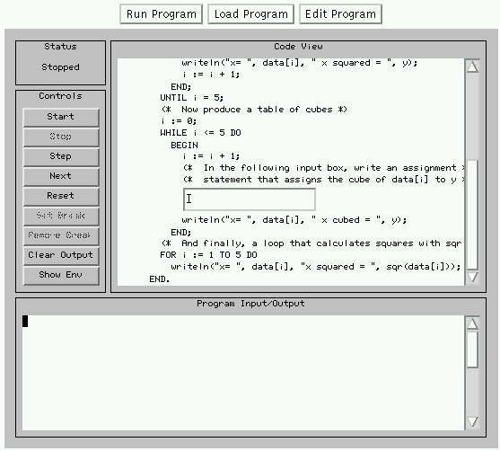Click the writeln 'x squared = ", y' top line
The width and height of the screenshot is (500, 451).
(300, 63)
